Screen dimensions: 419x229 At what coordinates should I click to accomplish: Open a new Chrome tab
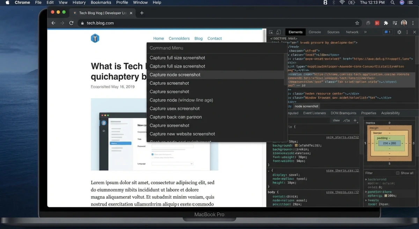(142, 13)
